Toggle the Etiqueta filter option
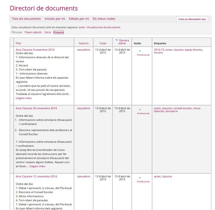 point(59,32)
